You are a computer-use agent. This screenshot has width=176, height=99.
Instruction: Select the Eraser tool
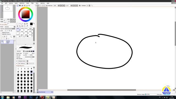pos(23,32)
